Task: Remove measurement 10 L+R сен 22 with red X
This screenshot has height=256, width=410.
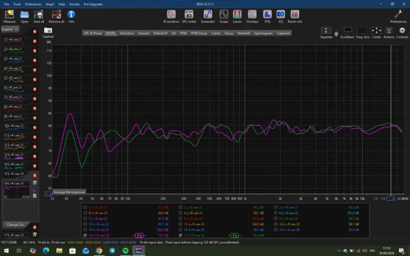Action: pos(34,127)
